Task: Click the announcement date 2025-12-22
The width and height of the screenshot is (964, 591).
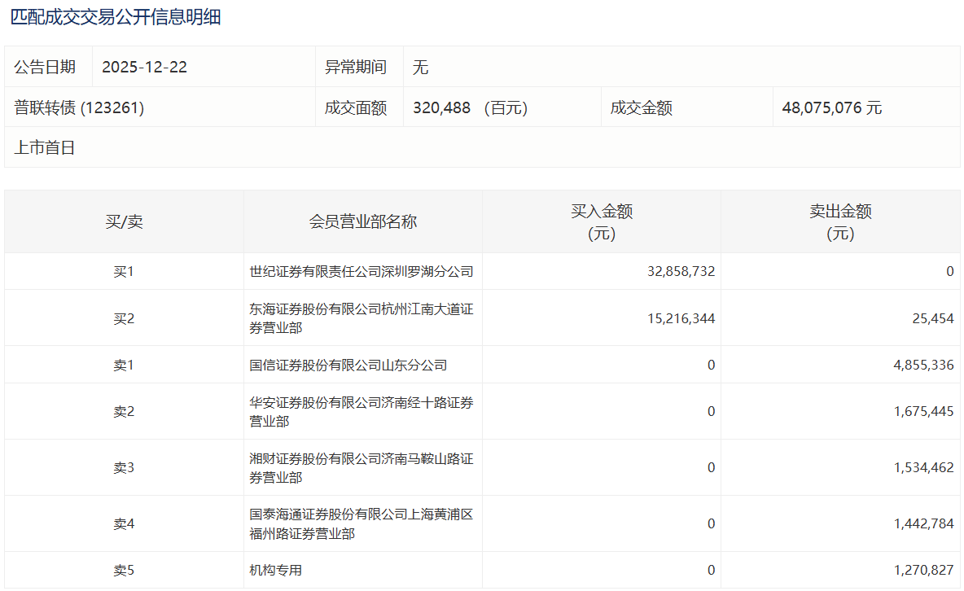Action: [144, 68]
